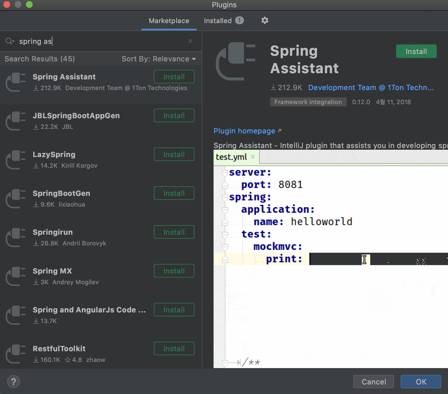Select the Springirun result title
This screenshot has height=394, width=448.
53,232
